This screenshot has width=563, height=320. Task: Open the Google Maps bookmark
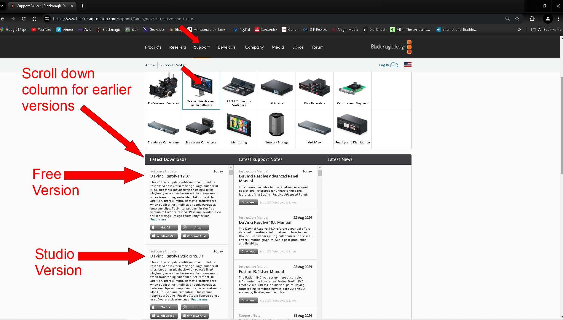13,30
